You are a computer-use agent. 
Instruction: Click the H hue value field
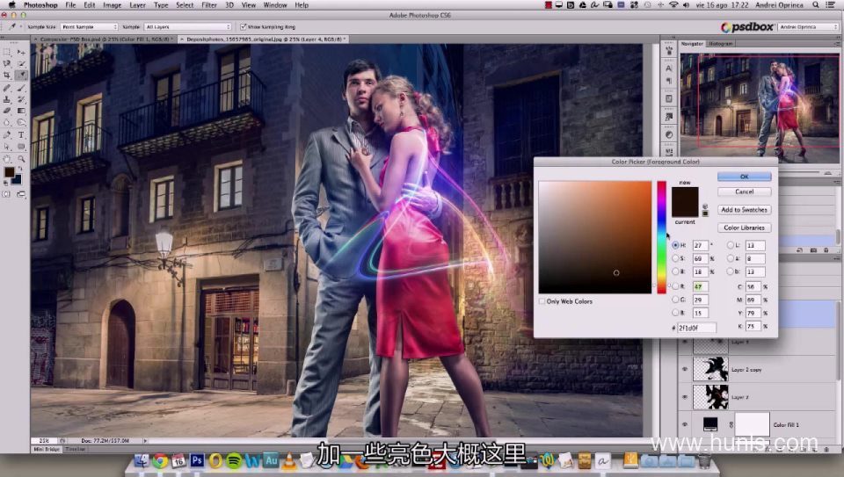tap(701, 245)
